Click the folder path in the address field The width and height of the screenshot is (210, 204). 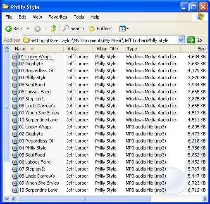tap(100, 40)
